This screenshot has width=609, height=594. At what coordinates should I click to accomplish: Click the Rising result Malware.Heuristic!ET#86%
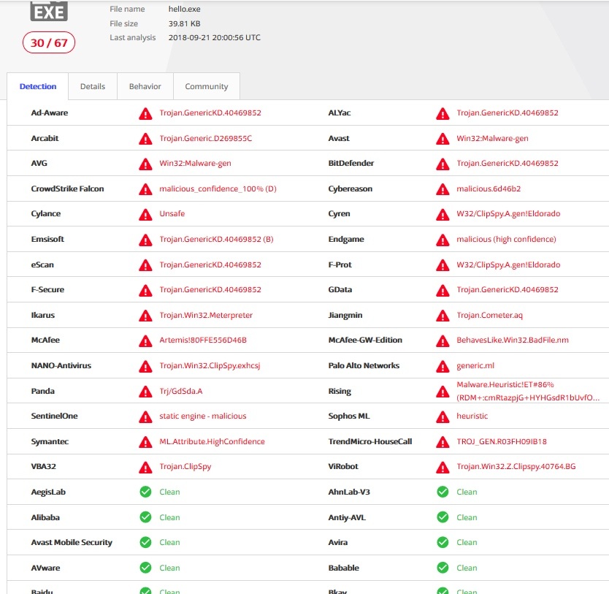[505, 384]
